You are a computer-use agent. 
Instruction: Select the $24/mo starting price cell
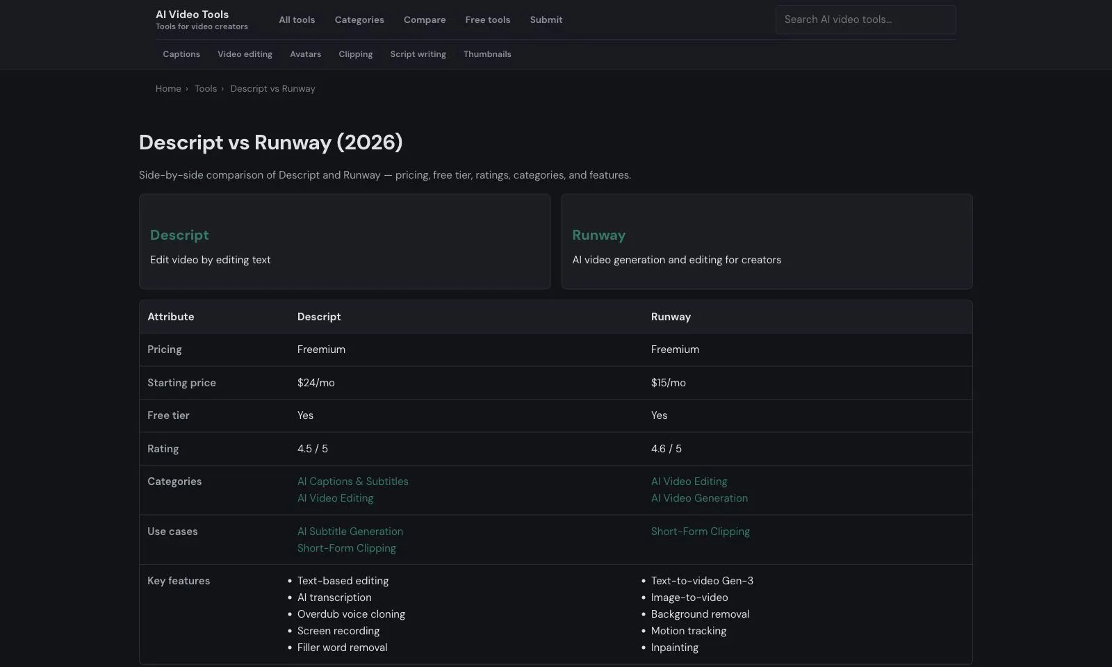pyautogui.click(x=316, y=383)
